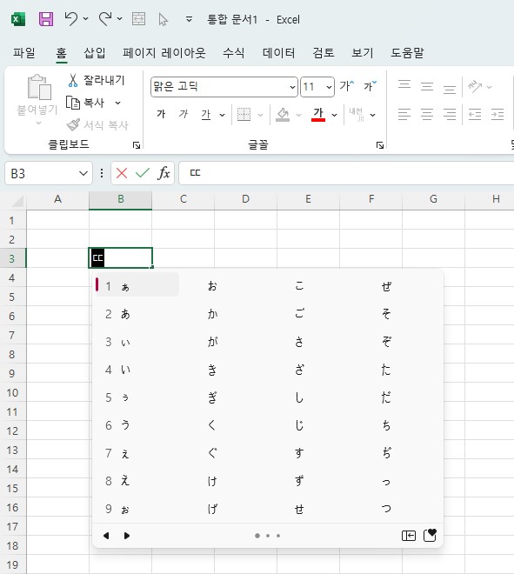
Task: Switch to the 삽입 ribbon tab
Action: coord(95,53)
